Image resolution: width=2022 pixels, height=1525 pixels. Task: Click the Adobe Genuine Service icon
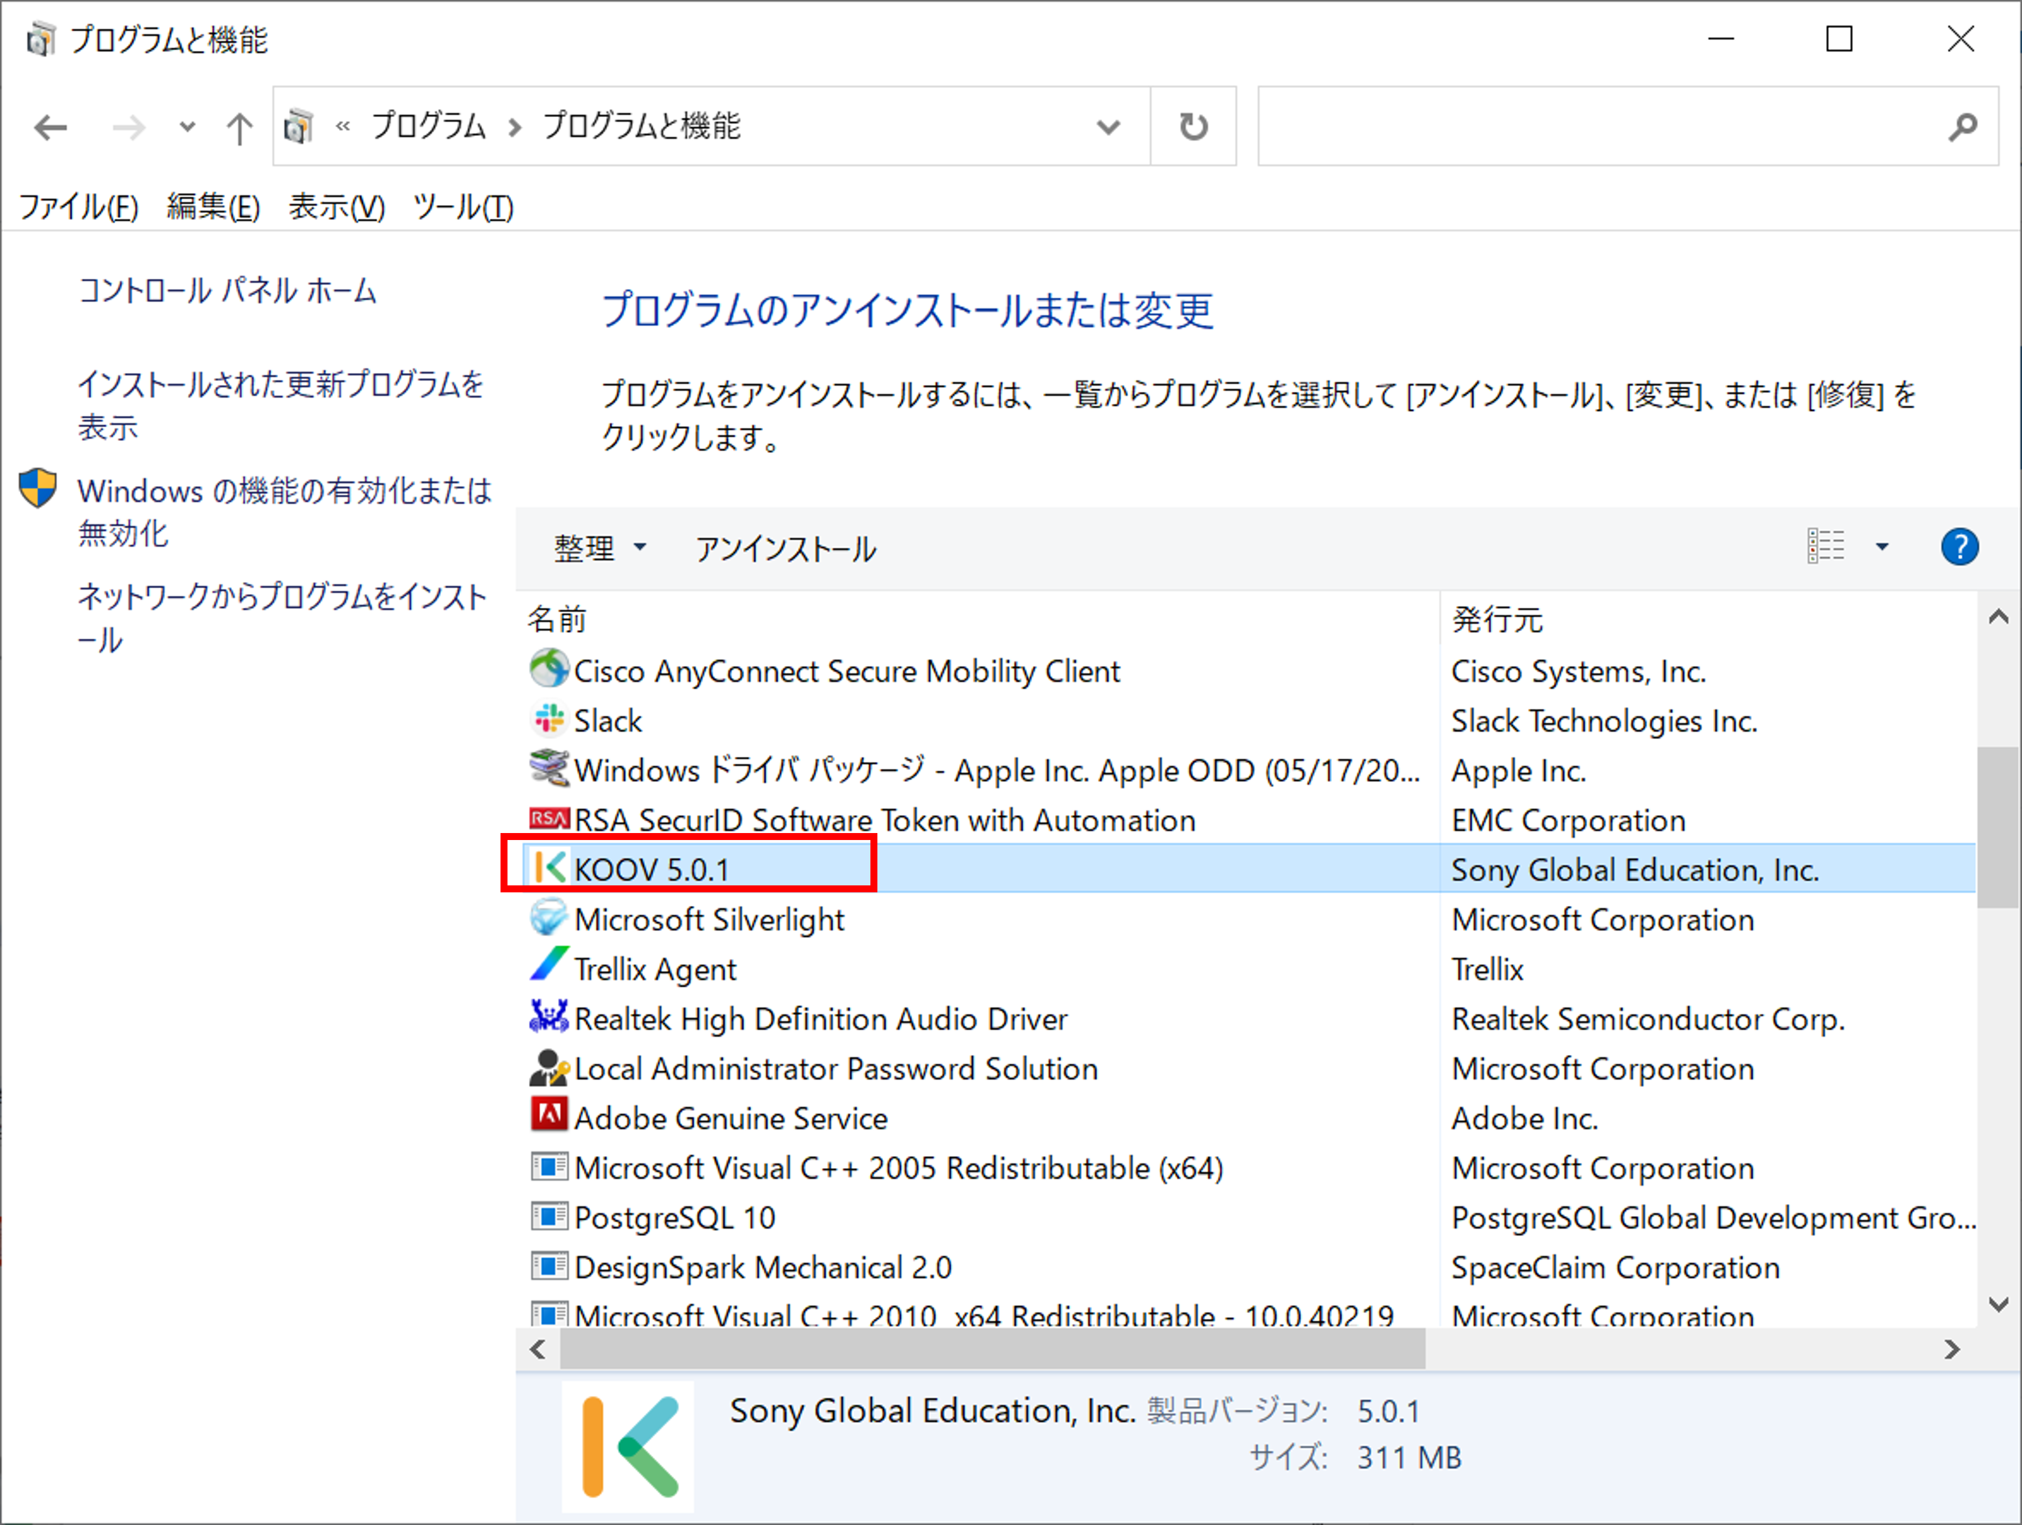(x=548, y=1115)
